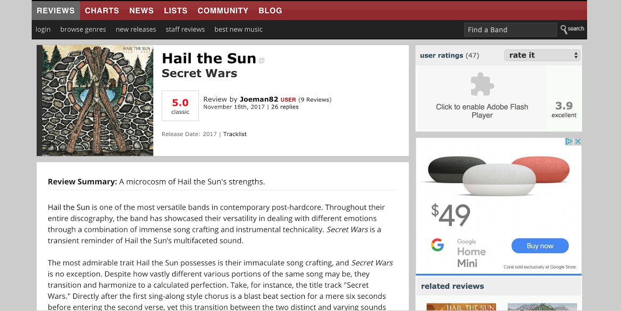Image resolution: width=621 pixels, height=311 pixels.
Task: Focus the Find a Band search field
Action: [x=510, y=30]
